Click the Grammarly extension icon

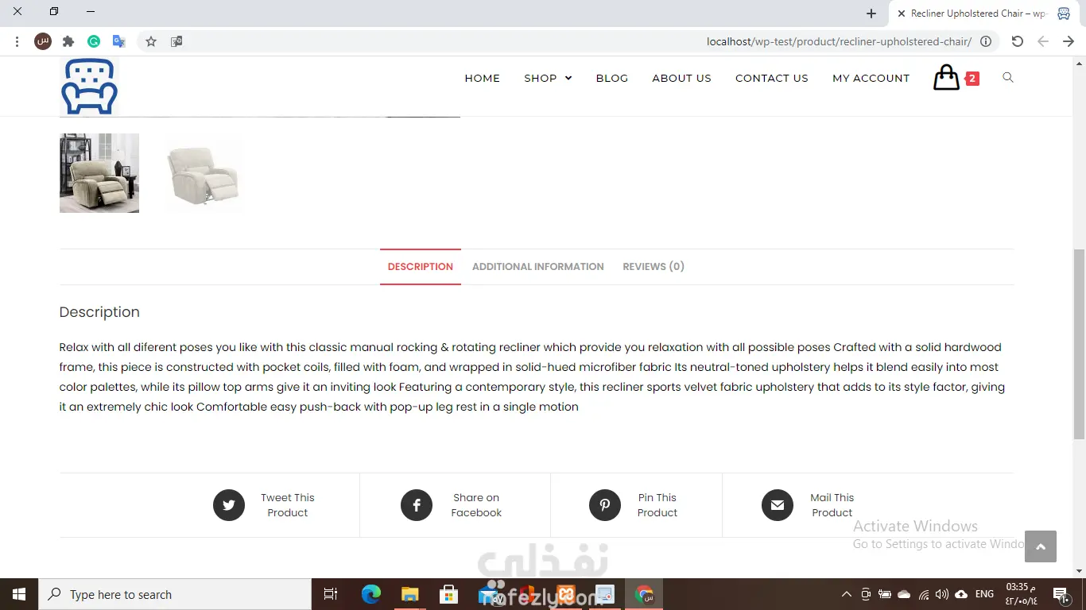(x=94, y=41)
